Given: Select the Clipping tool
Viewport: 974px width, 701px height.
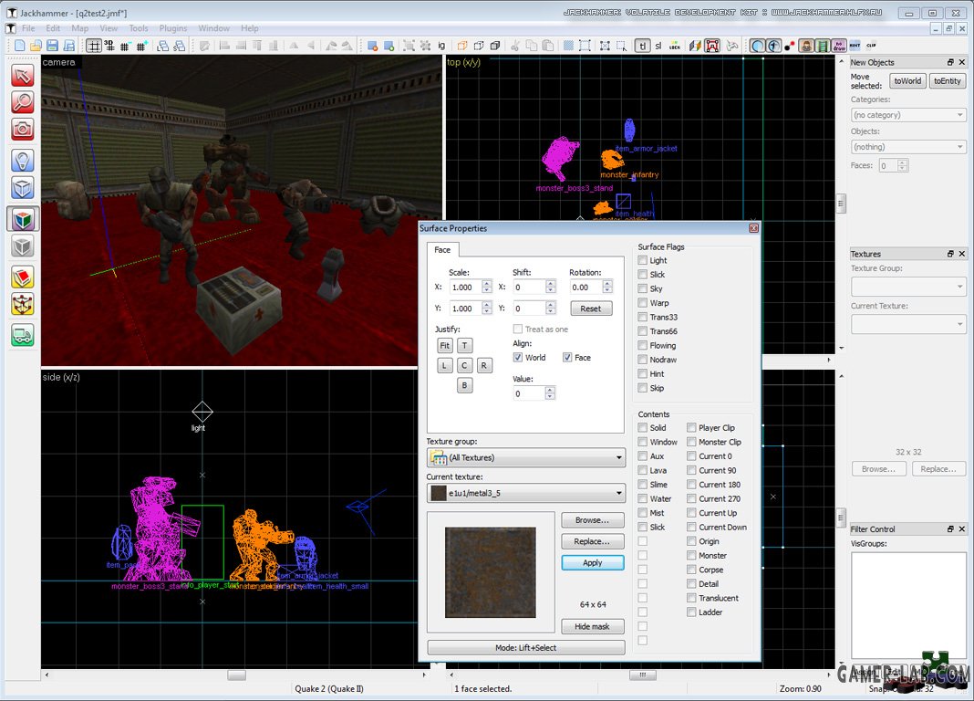Looking at the screenshot, I should click(x=23, y=277).
